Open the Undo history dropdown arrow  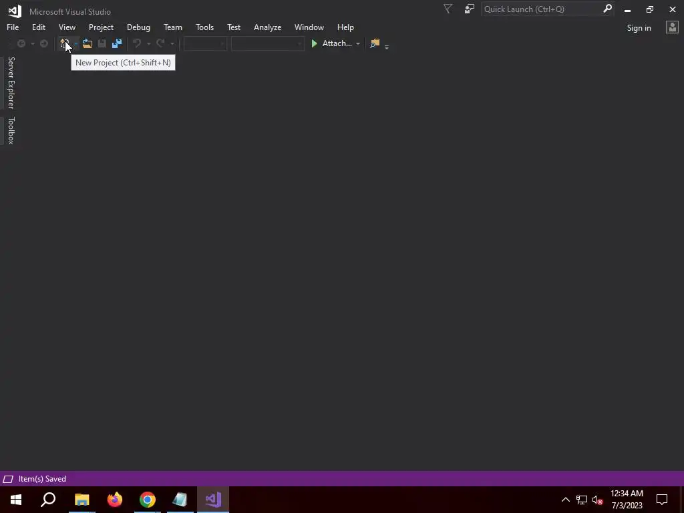click(x=148, y=43)
